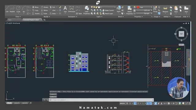
Task: Click the Erase tool icon
Action: 60,7
